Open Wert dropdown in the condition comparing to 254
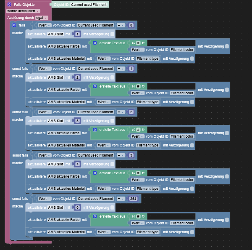252x250 pixels. (x=45, y=199)
